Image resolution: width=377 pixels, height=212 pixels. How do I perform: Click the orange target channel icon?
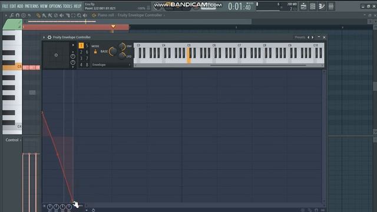point(94,15)
